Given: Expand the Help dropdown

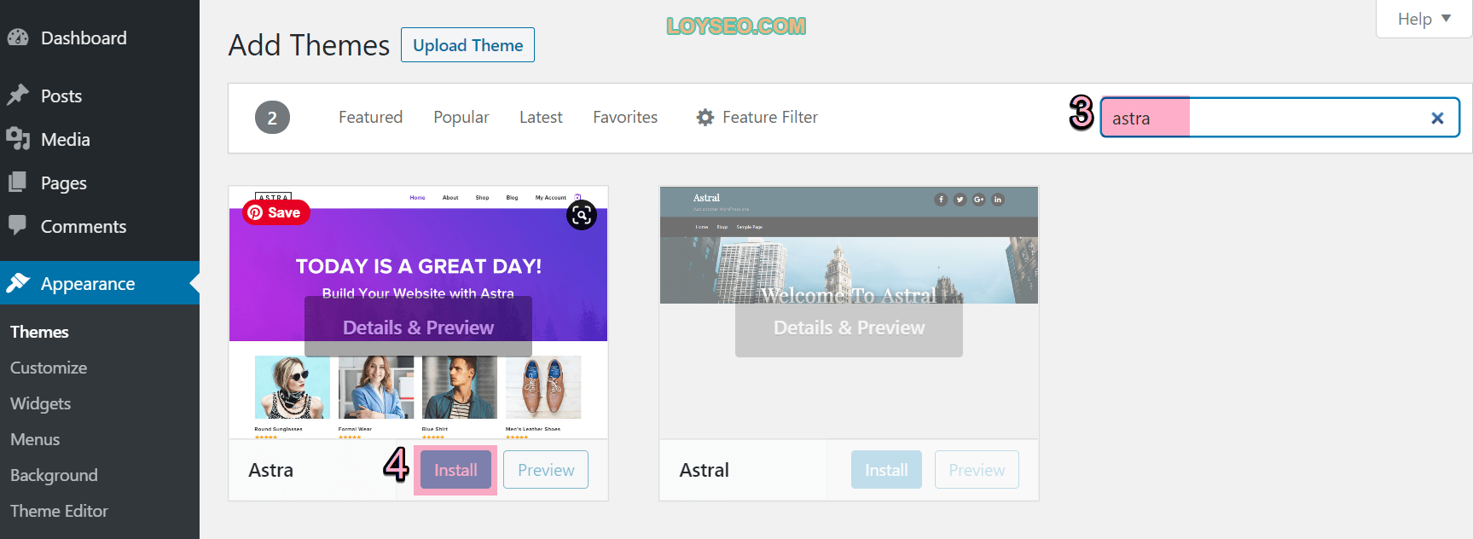Looking at the screenshot, I should pos(1424,19).
